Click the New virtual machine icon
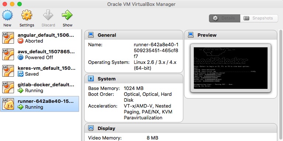This screenshot has width=283, height=141. tap(7, 15)
